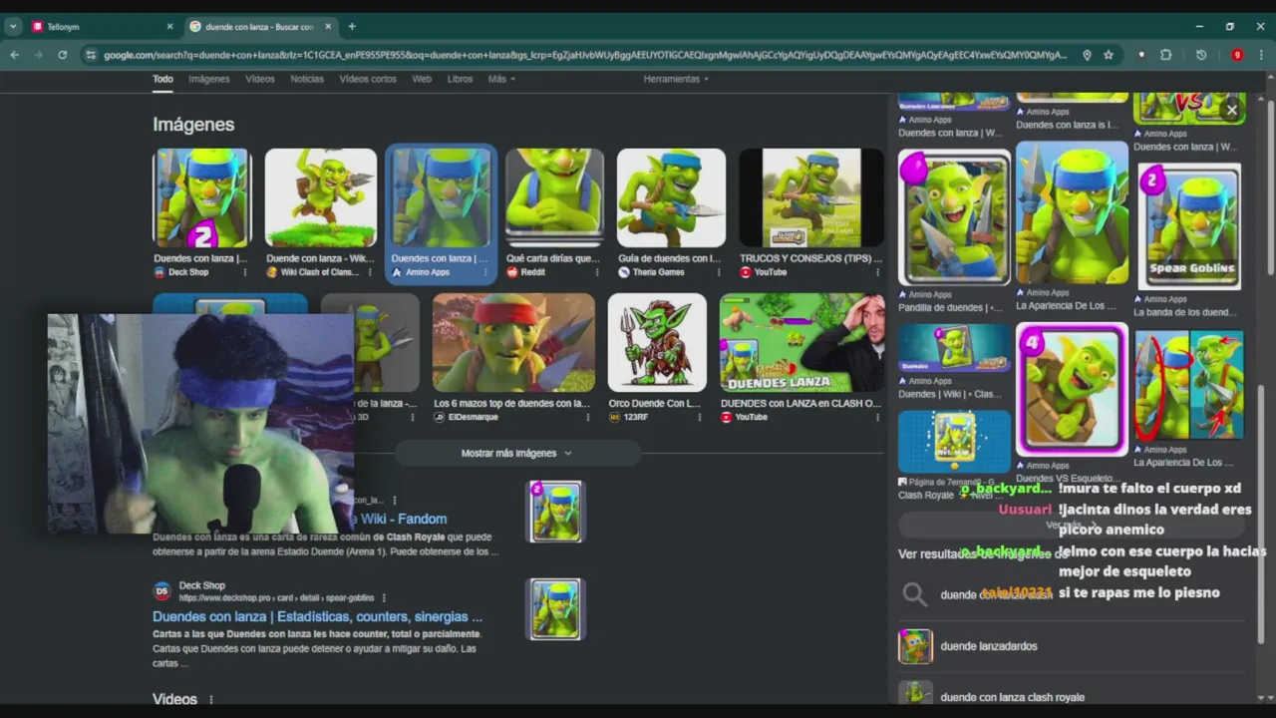This screenshot has height=718, width=1276.
Task: Open DUENDES LANZA YouTube video thumbnail
Action: [801, 342]
